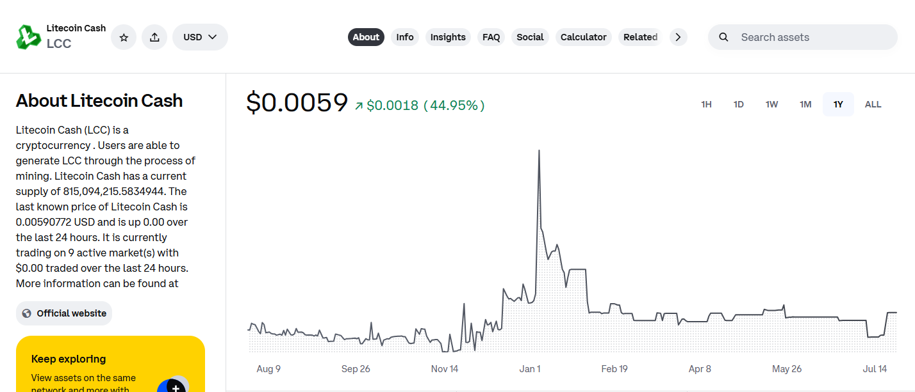Screen dimensions: 915x392
Task: Click the green up-arrow price change icon
Action: point(359,106)
